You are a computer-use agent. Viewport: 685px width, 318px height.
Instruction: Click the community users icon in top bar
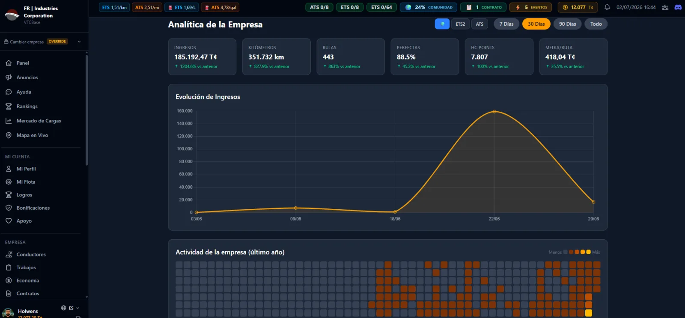[665, 7]
